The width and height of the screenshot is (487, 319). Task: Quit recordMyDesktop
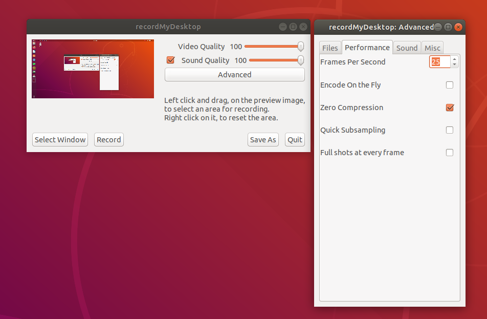tap(295, 140)
